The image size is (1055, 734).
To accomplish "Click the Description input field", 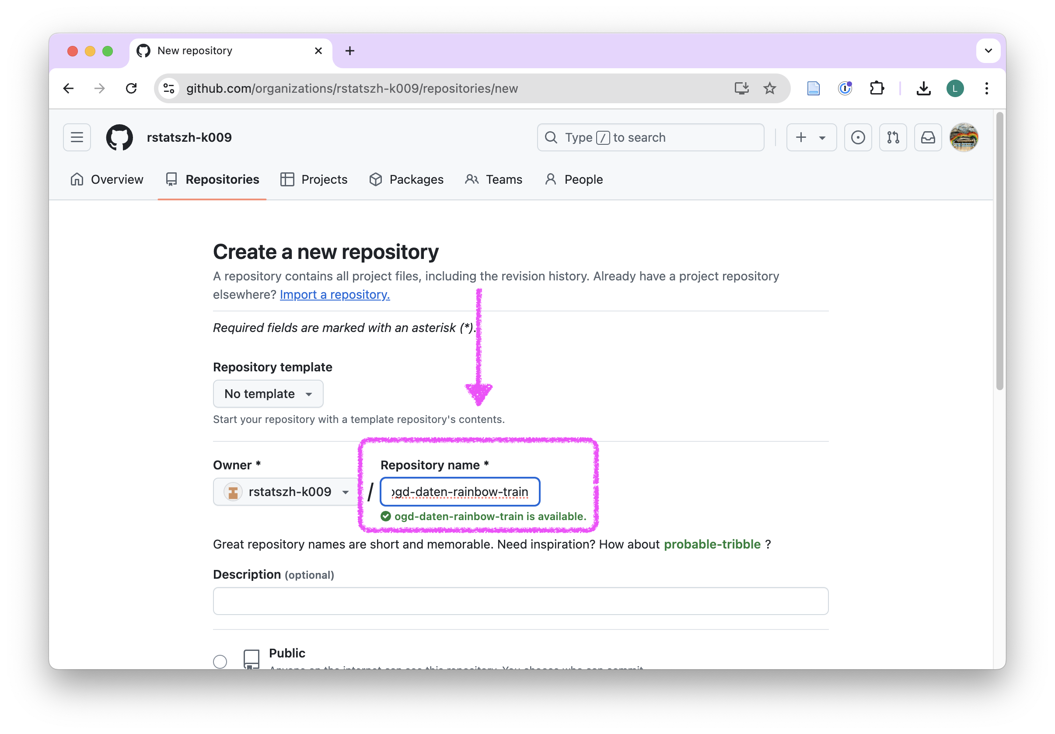I will 521,601.
